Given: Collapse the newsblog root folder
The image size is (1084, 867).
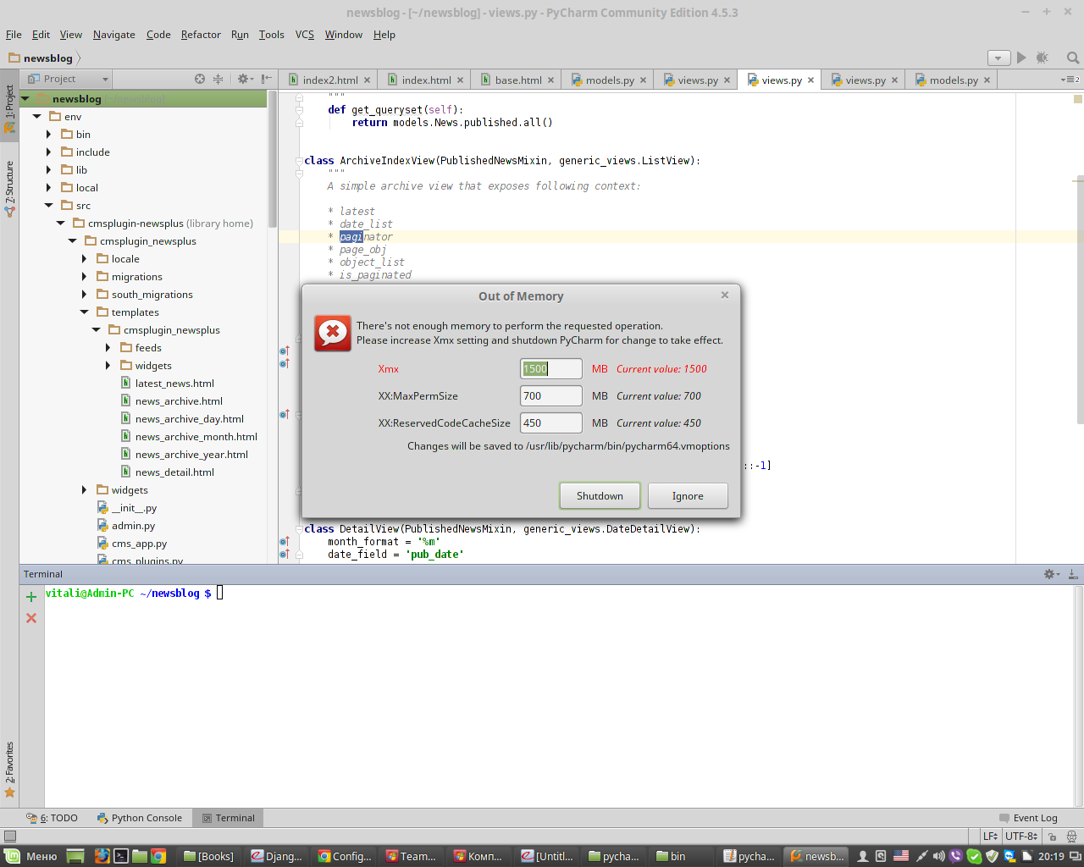Looking at the screenshot, I should click(25, 99).
